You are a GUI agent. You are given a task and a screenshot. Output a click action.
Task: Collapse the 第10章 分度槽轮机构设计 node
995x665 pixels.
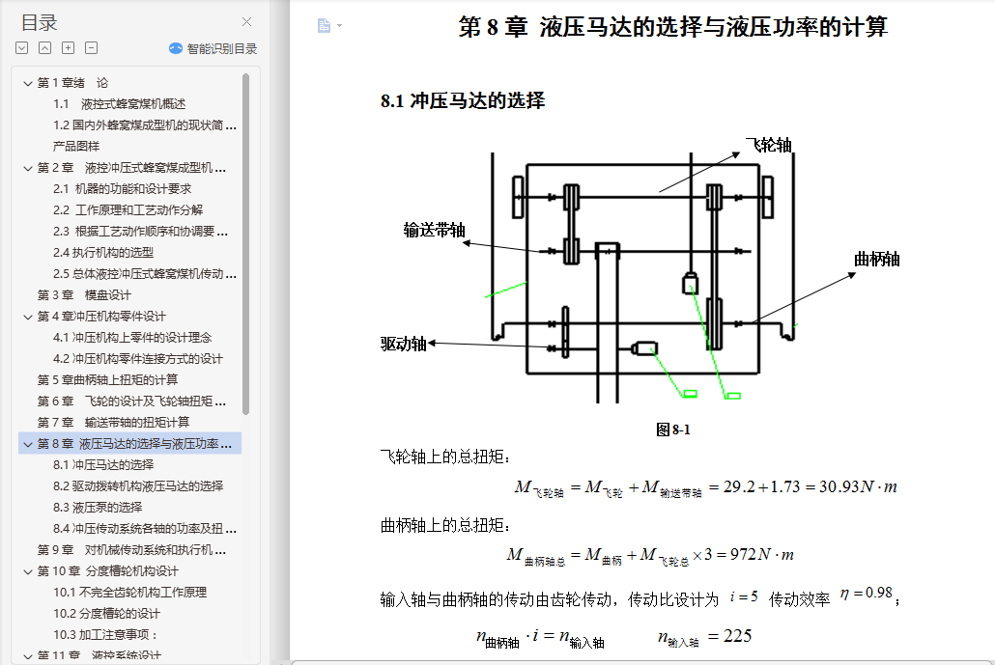tap(28, 571)
